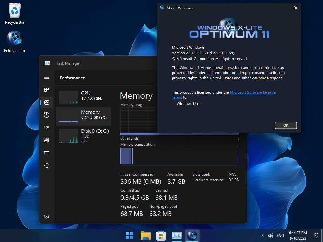Click the Windows User licensee name

click(x=189, y=104)
